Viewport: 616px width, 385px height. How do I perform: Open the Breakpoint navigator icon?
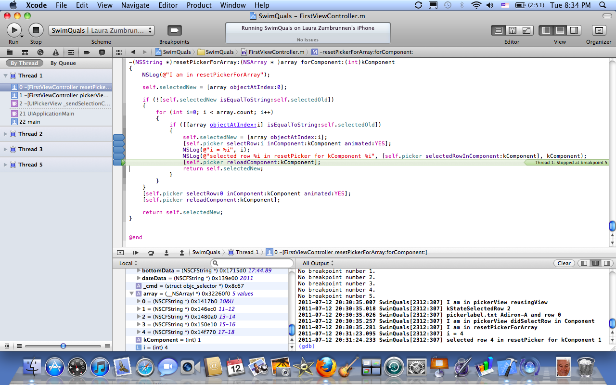coord(87,52)
